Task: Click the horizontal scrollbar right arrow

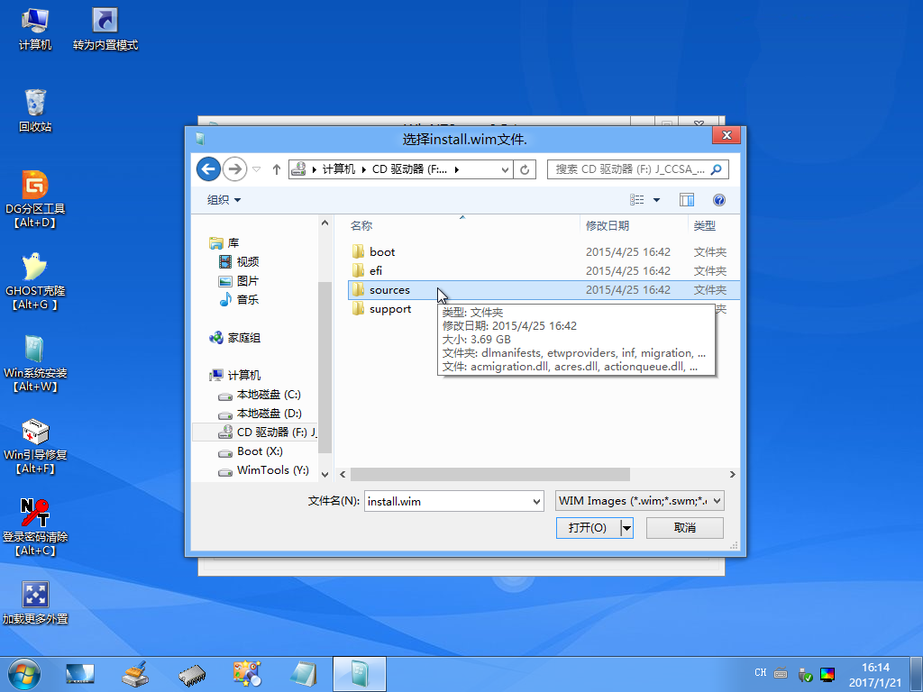Action: pos(732,474)
